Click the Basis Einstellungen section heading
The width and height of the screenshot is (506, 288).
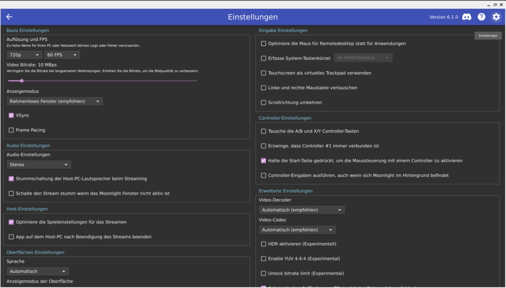[x=28, y=30]
